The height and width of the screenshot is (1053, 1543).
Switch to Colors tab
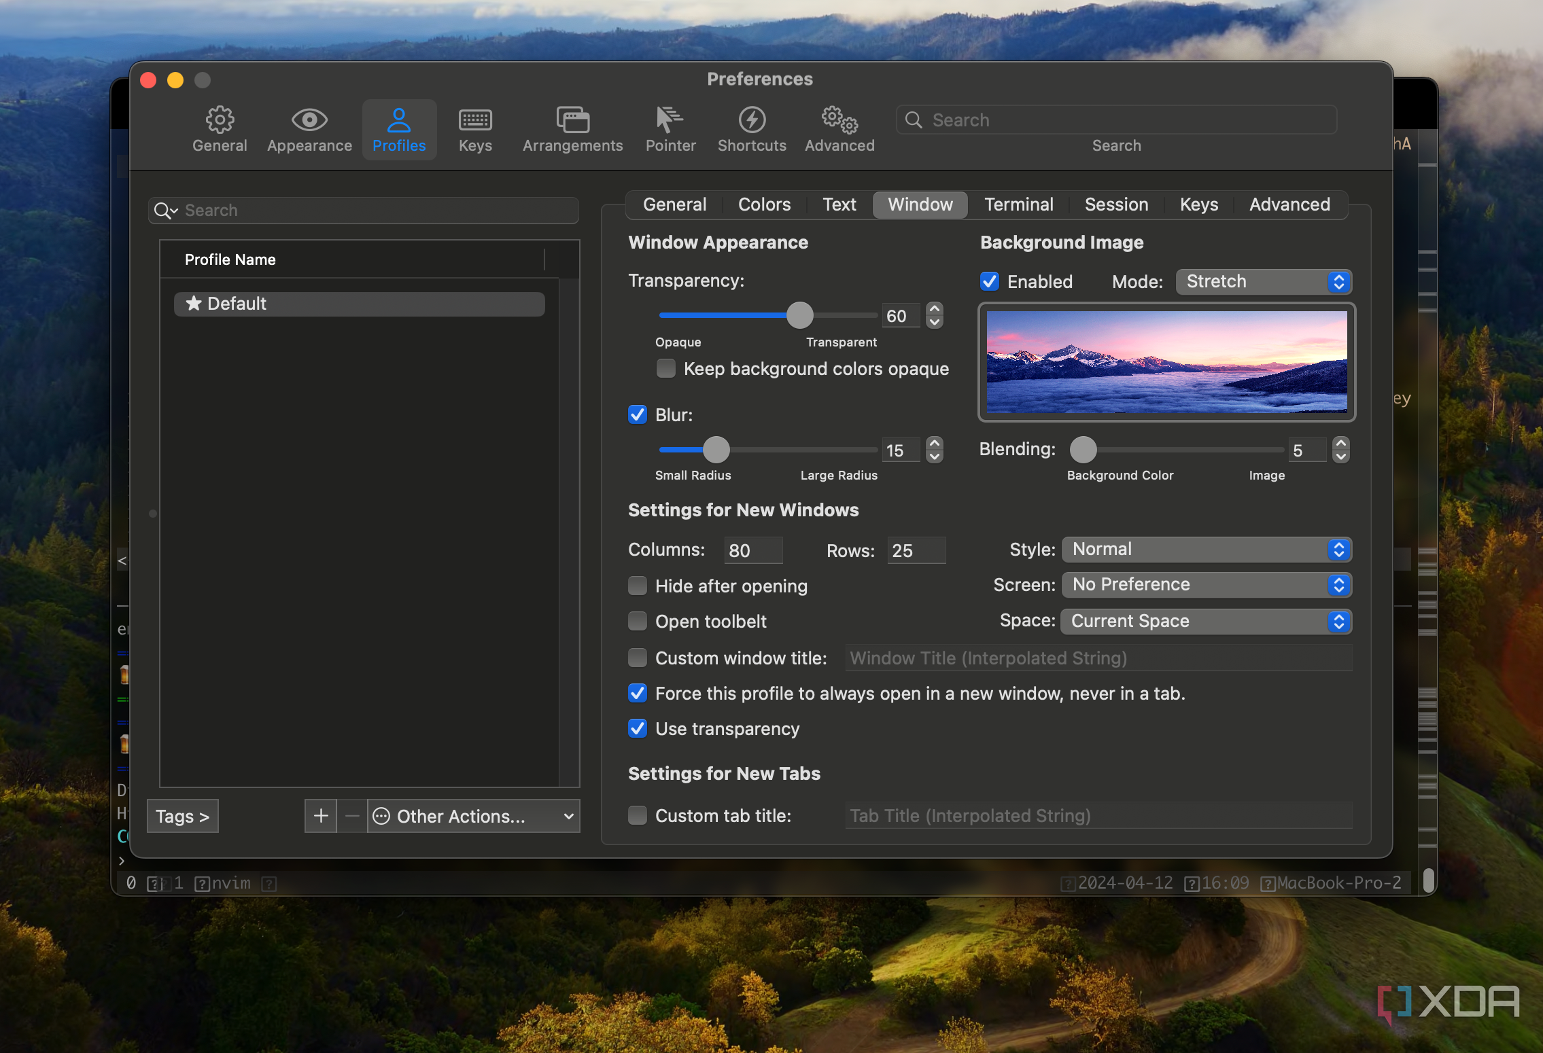click(x=764, y=204)
